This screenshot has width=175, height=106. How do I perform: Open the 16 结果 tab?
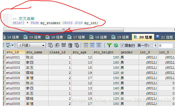click(55, 37)
